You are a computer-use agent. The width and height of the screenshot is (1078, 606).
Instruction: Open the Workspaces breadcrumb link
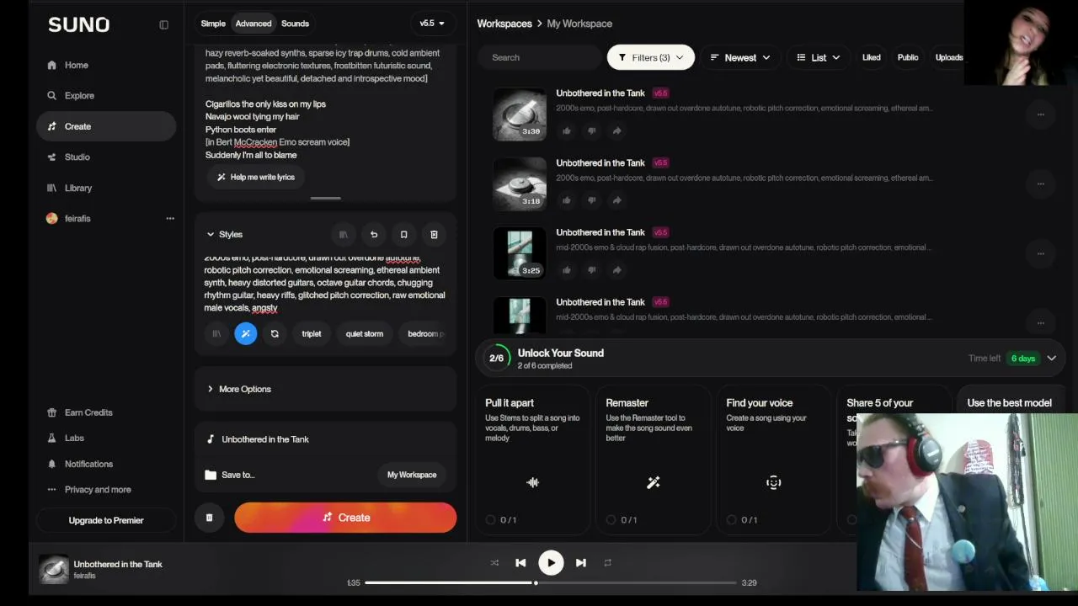click(504, 24)
